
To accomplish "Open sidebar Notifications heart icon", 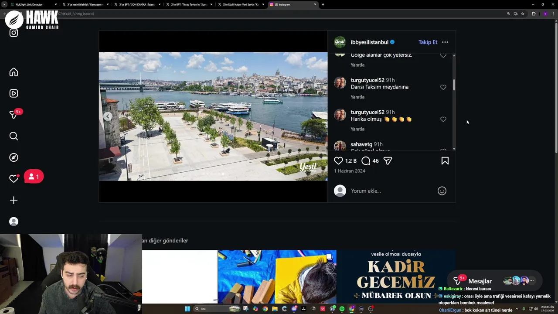I will point(14,178).
